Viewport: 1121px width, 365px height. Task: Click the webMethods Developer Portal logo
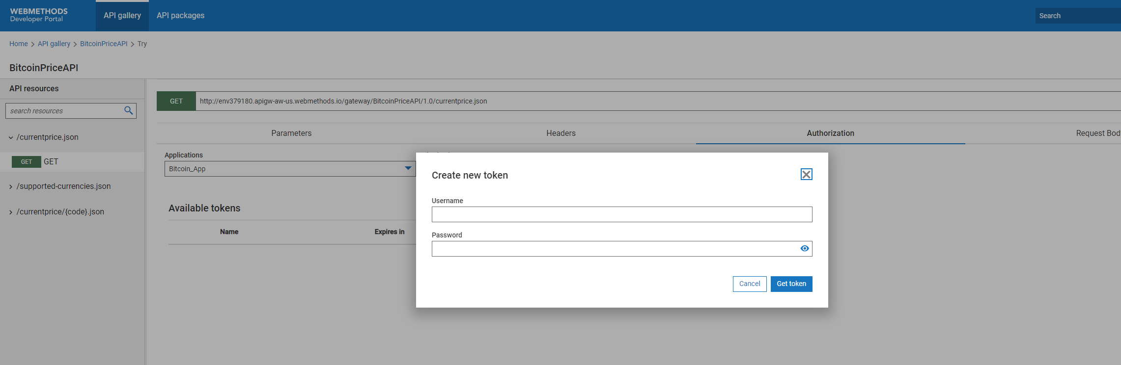39,15
